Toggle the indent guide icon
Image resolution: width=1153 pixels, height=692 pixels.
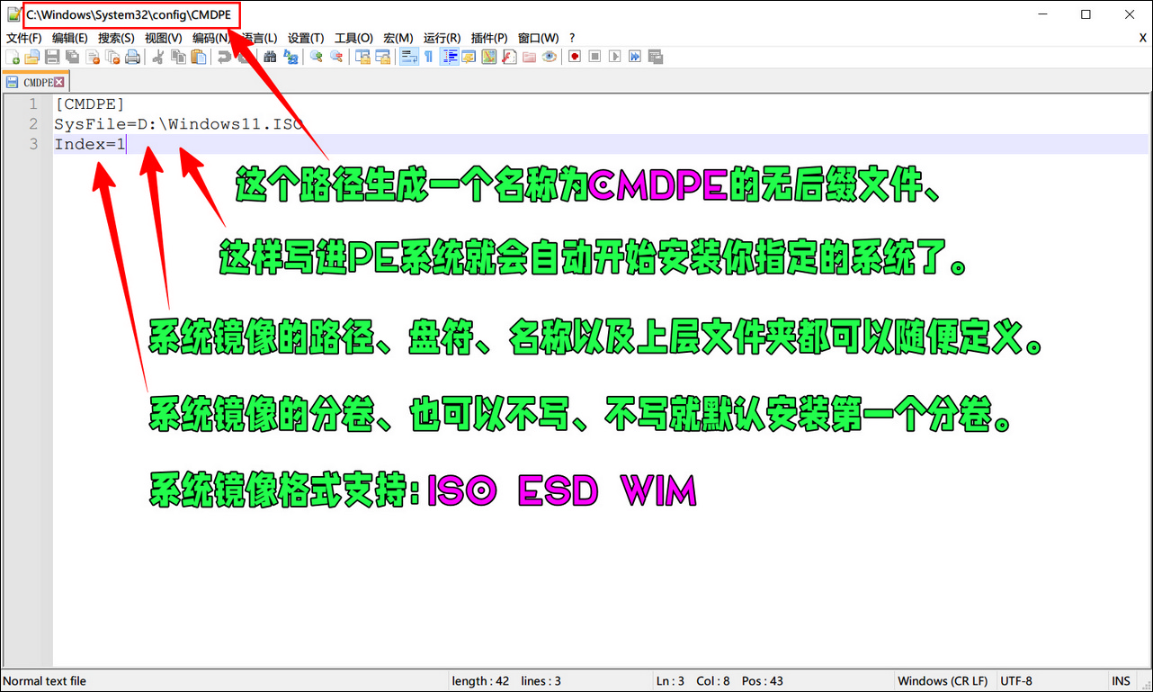point(449,57)
